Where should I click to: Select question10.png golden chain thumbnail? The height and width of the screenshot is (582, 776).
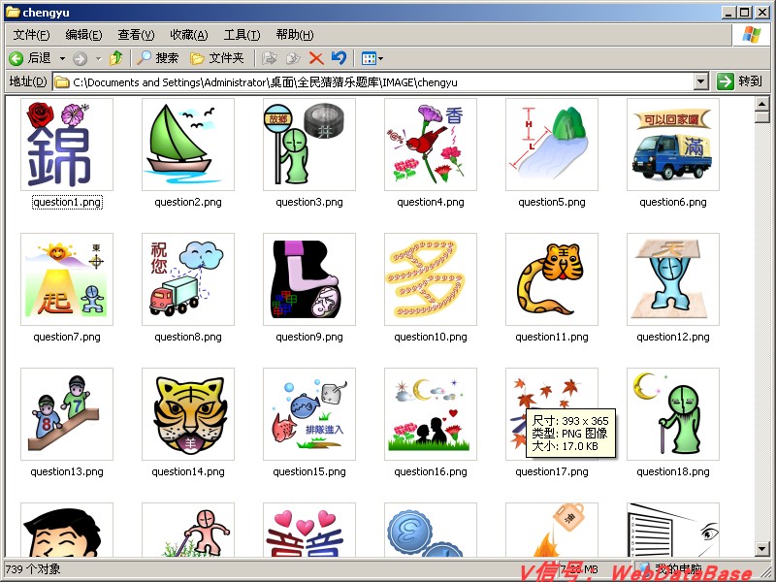coord(431,279)
